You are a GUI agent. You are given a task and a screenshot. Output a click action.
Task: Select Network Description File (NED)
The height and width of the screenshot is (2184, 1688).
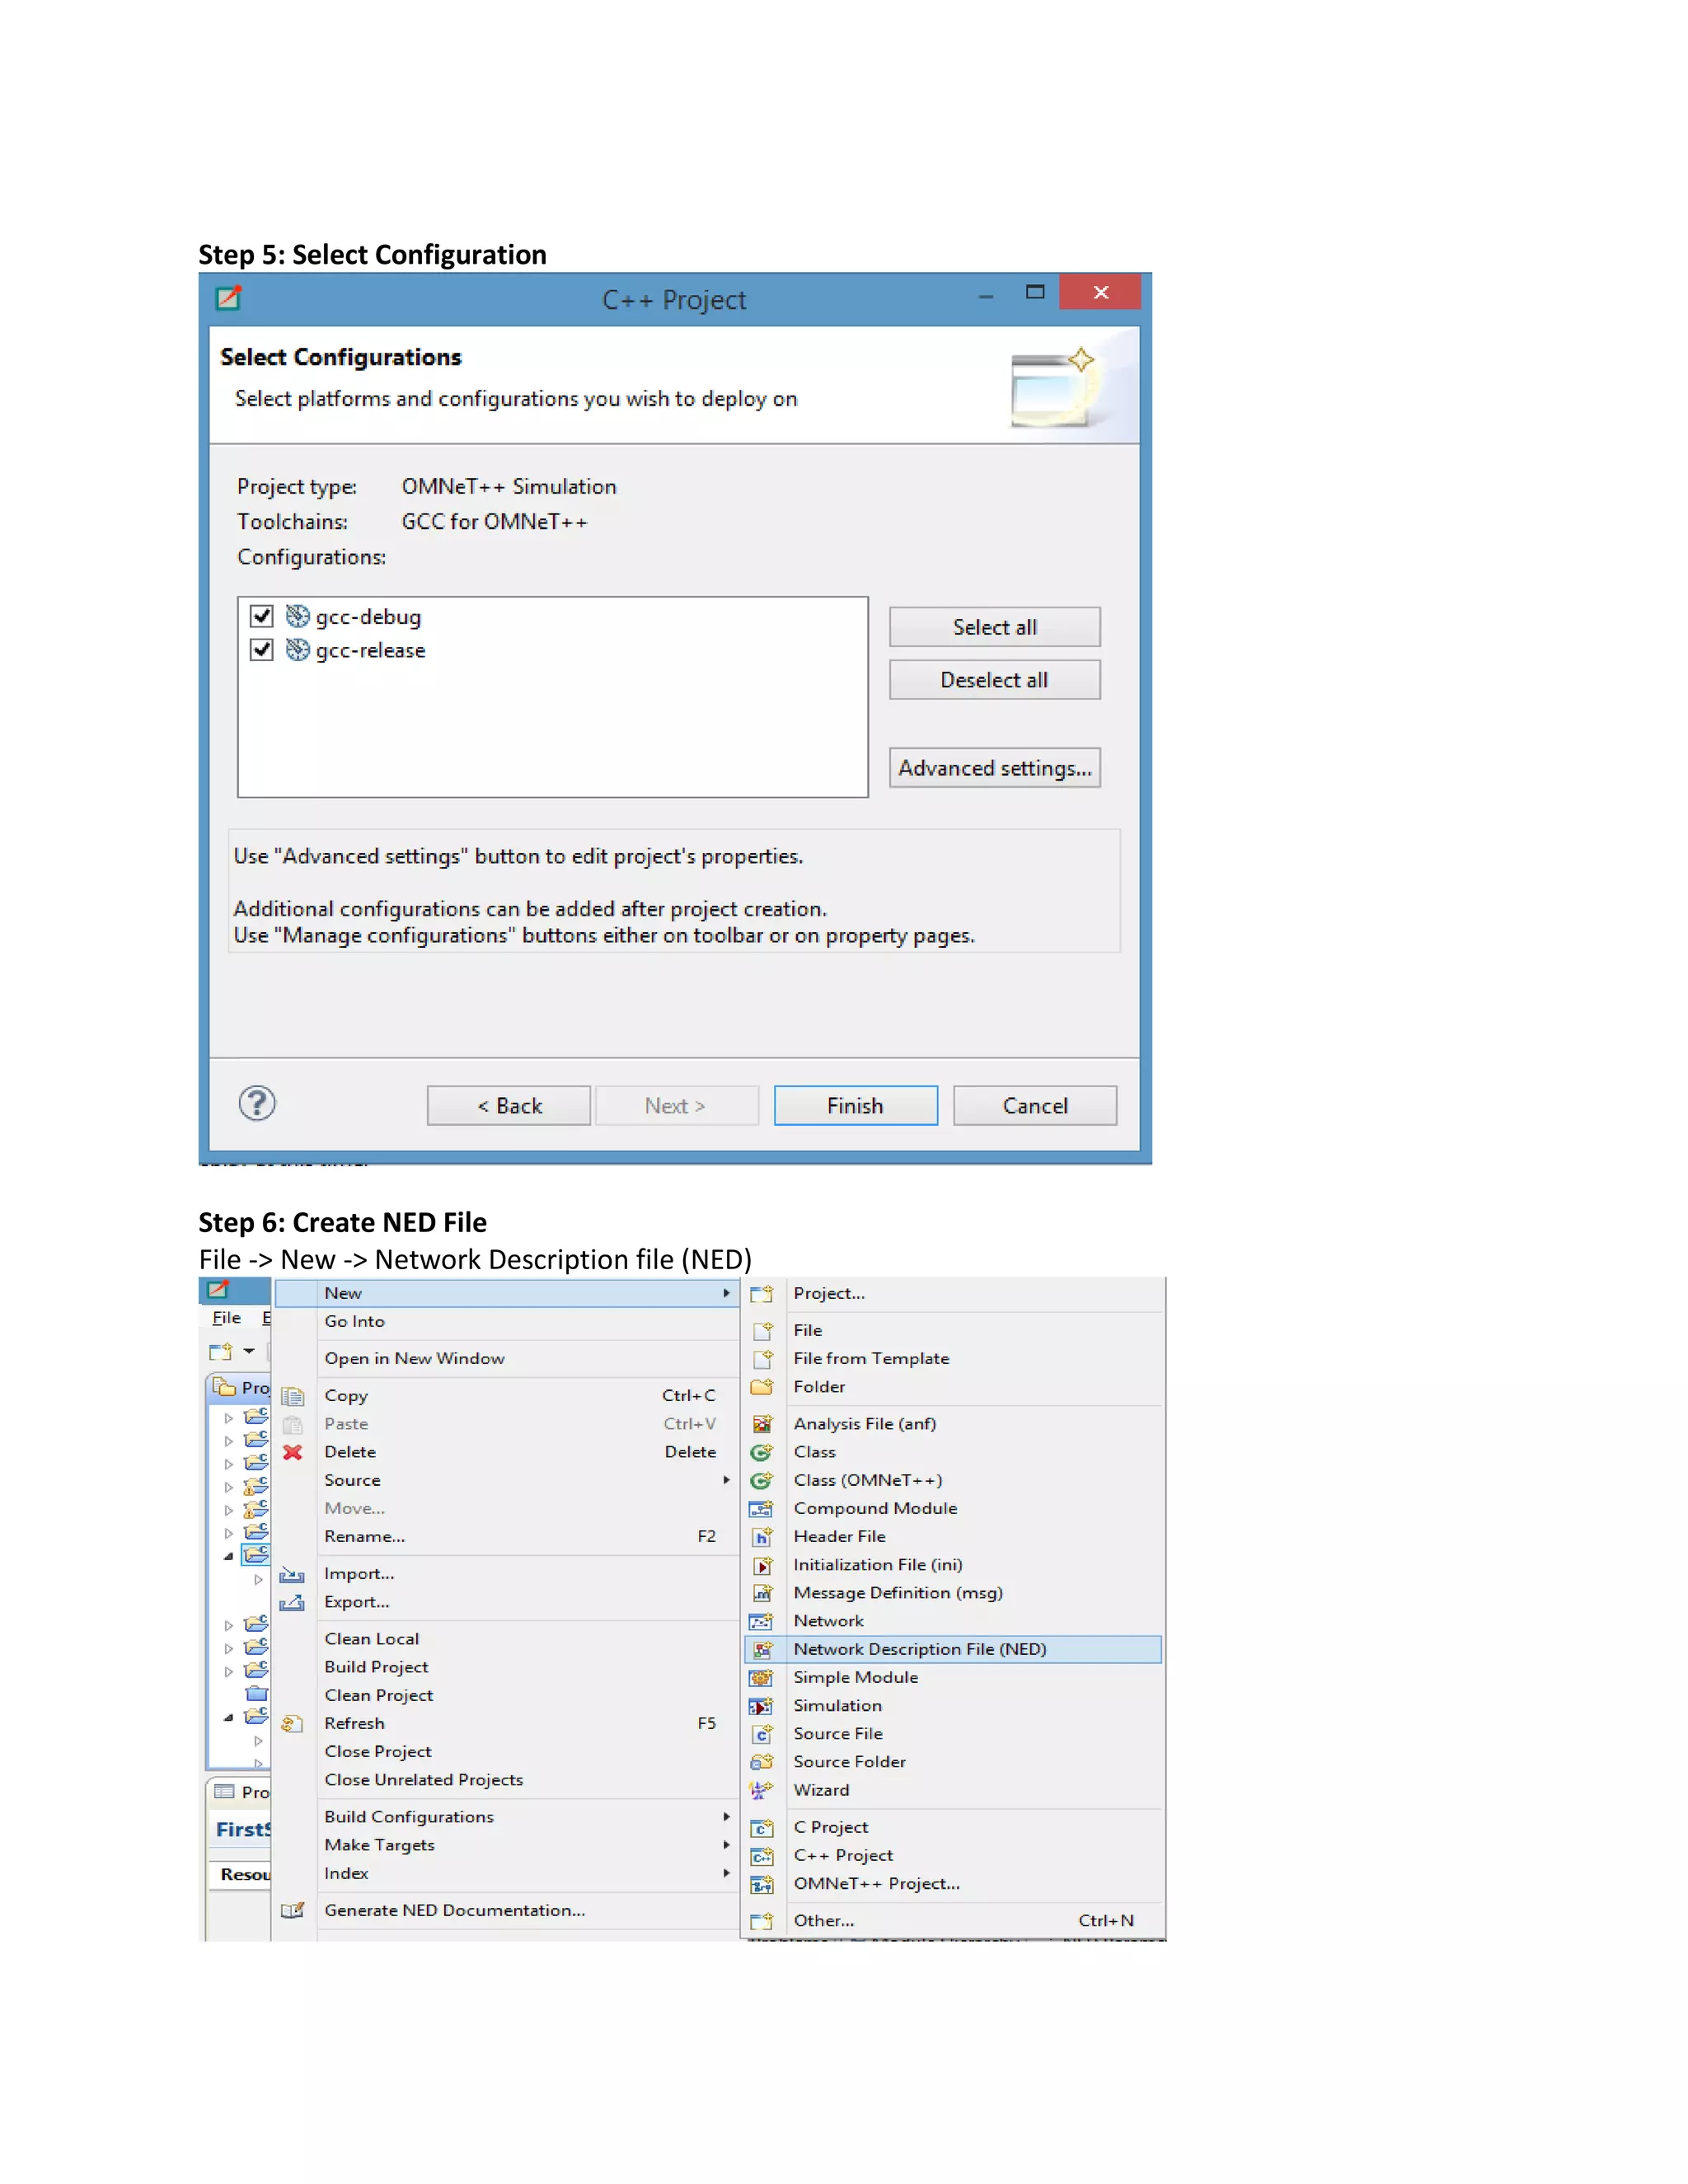click(954, 1649)
